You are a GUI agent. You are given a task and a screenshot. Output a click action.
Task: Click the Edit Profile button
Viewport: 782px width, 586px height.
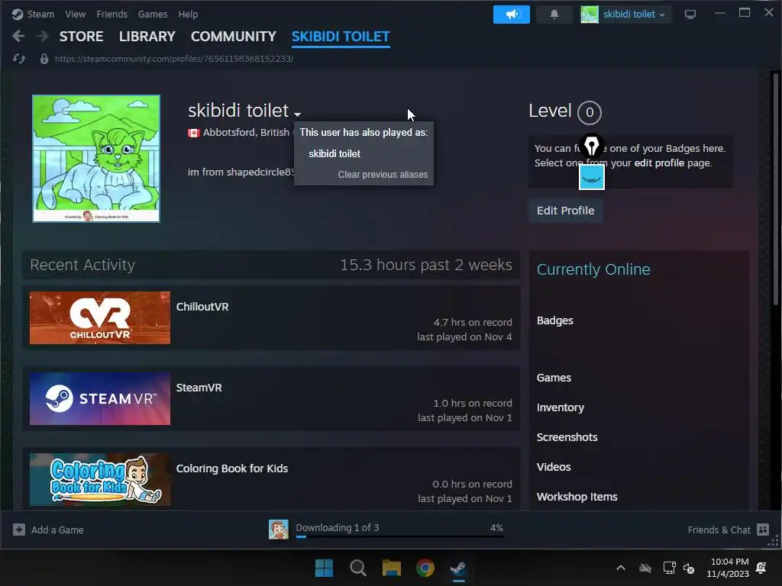pos(566,211)
